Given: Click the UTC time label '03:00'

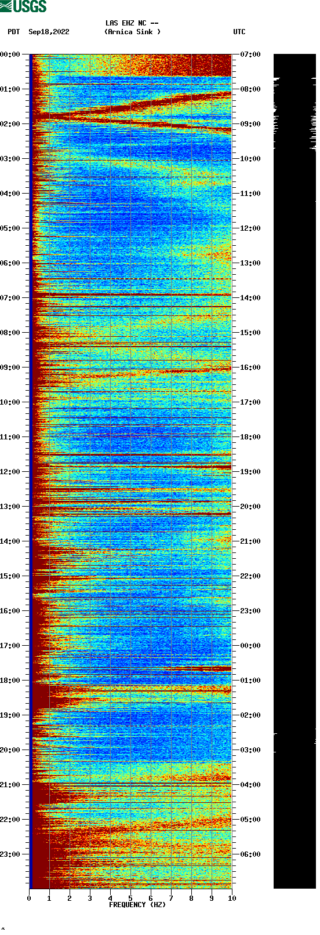Looking at the screenshot, I should pyautogui.click(x=250, y=750).
